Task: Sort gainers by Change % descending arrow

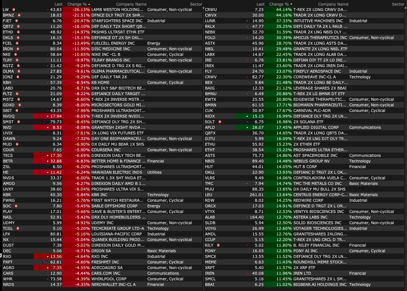Action: [291, 4]
